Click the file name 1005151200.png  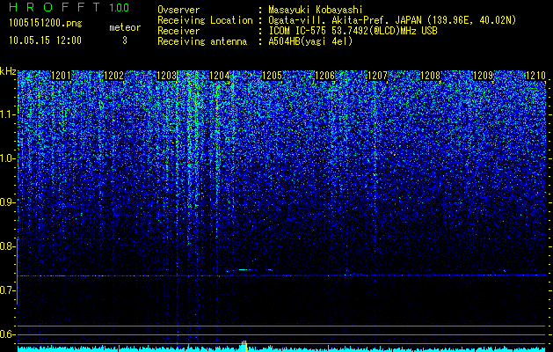coord(46,23)
